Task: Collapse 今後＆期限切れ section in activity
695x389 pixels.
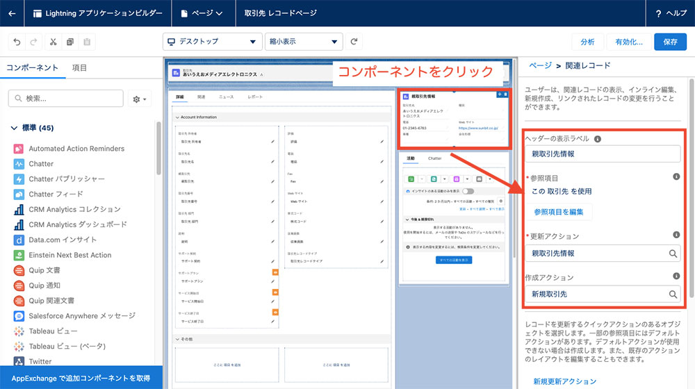Action: [407, 220]
